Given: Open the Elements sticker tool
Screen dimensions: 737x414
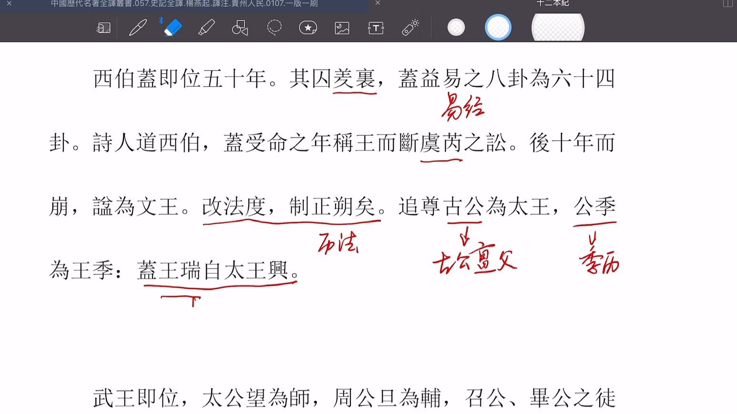Looking at the screenshot, I should pos(308,28).
